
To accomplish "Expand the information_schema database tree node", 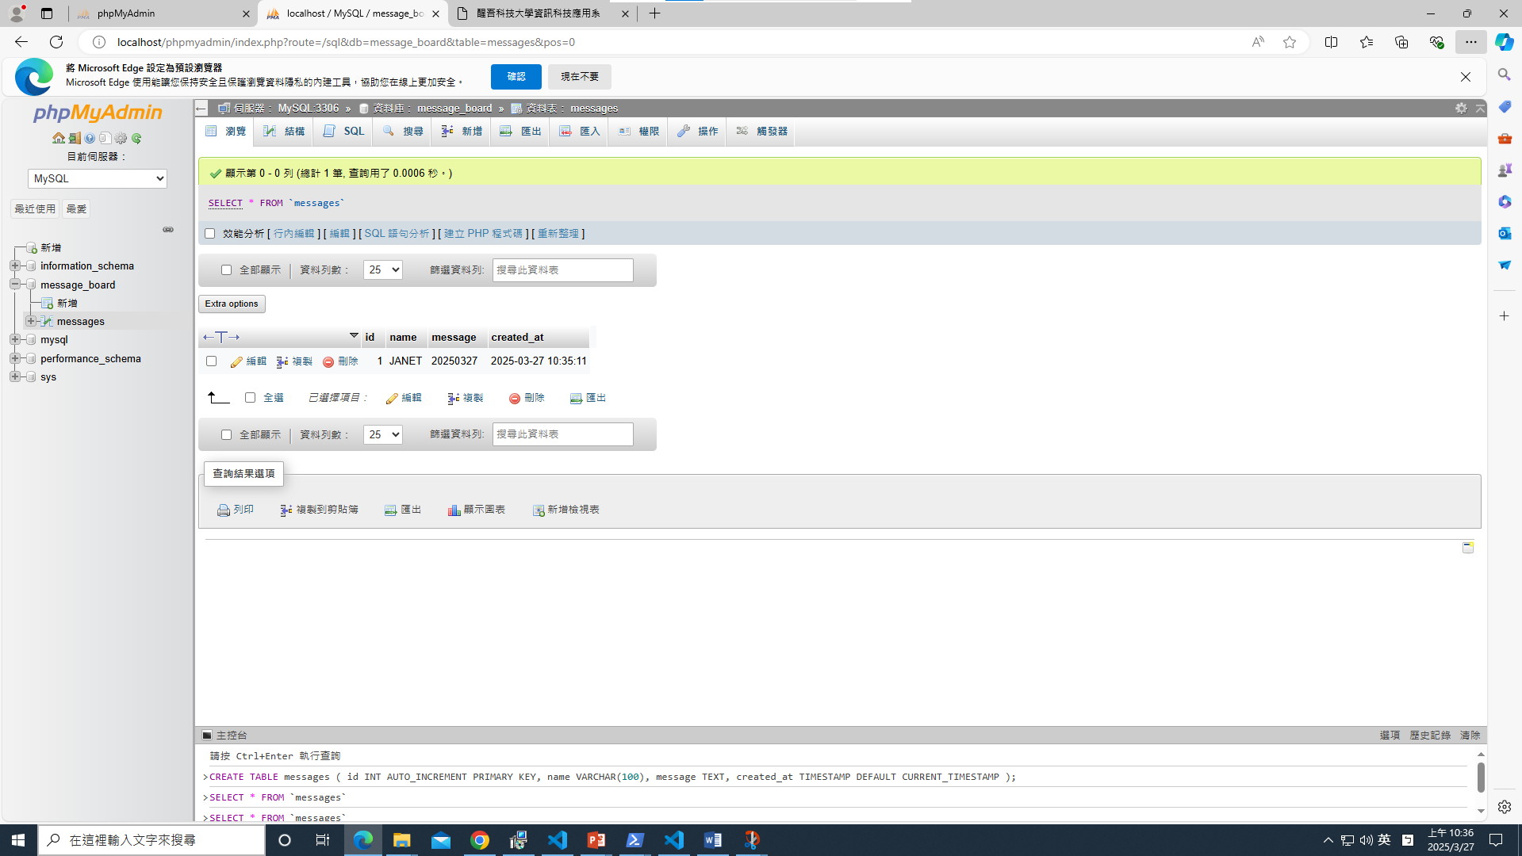I will pyautogui.click(x=15, y=266).
